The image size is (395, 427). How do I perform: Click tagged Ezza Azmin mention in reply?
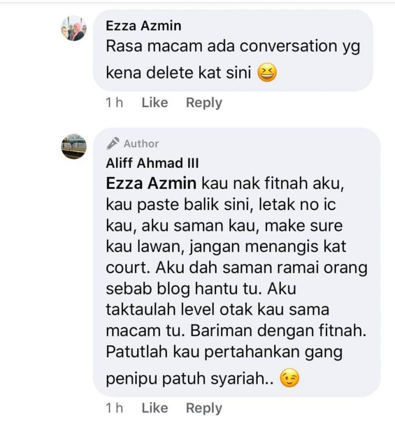[x=151, y=183]
